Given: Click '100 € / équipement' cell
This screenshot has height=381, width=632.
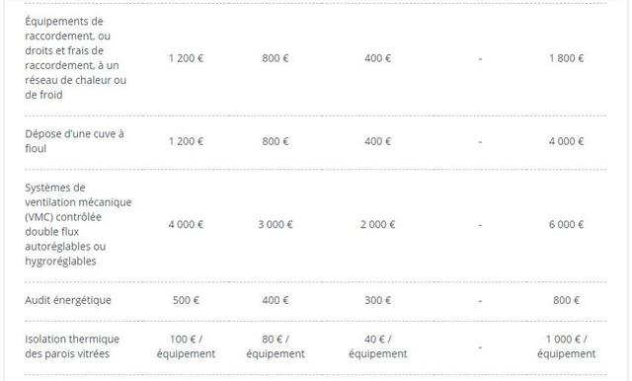Looking at the screenshot, I should pos(186,346).
